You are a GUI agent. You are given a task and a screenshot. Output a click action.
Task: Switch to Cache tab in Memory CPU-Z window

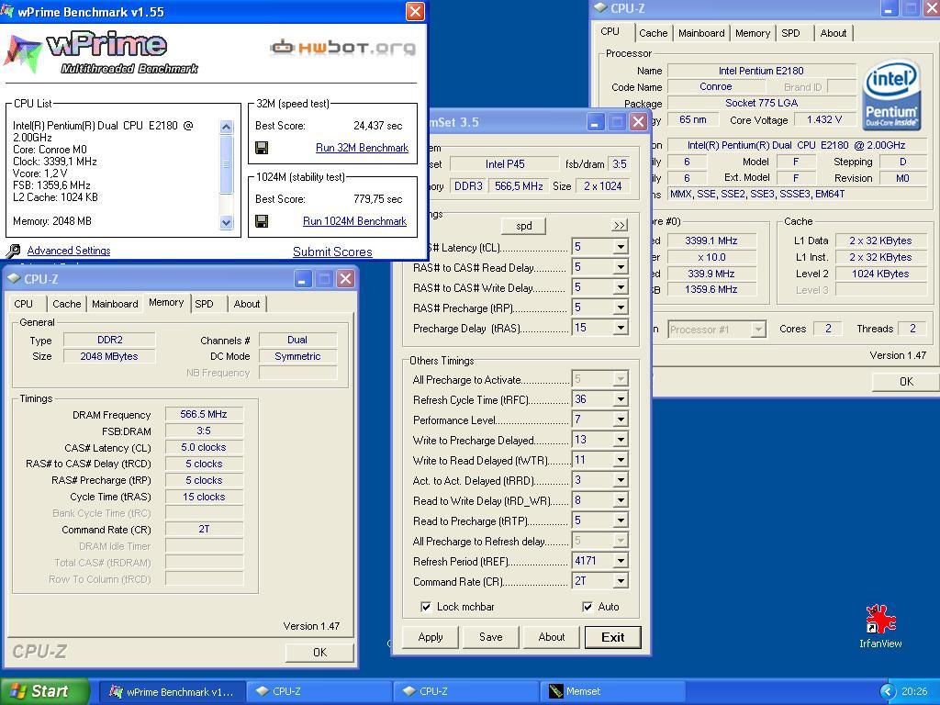tap(66, 304)
